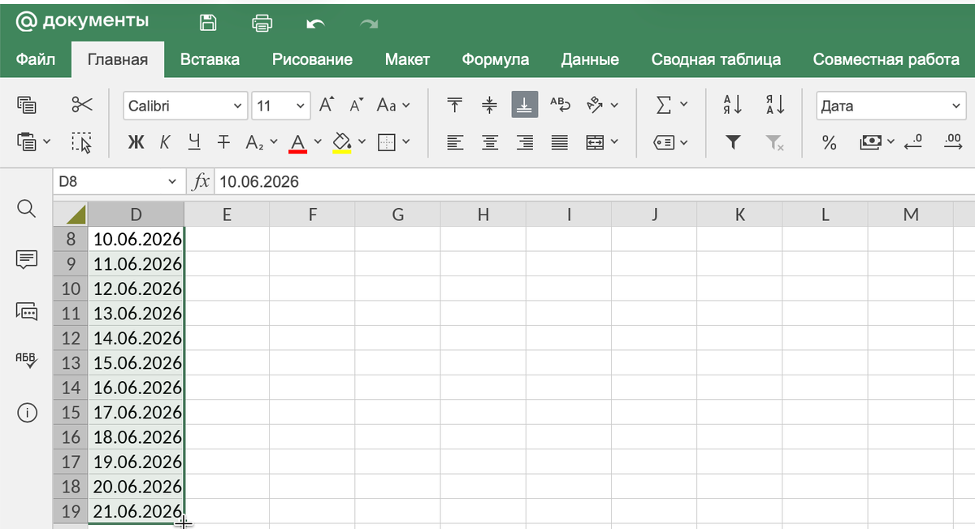Open the cell borders dropdown
Viewport: 975px width, 529px height.
pos(405,142)
